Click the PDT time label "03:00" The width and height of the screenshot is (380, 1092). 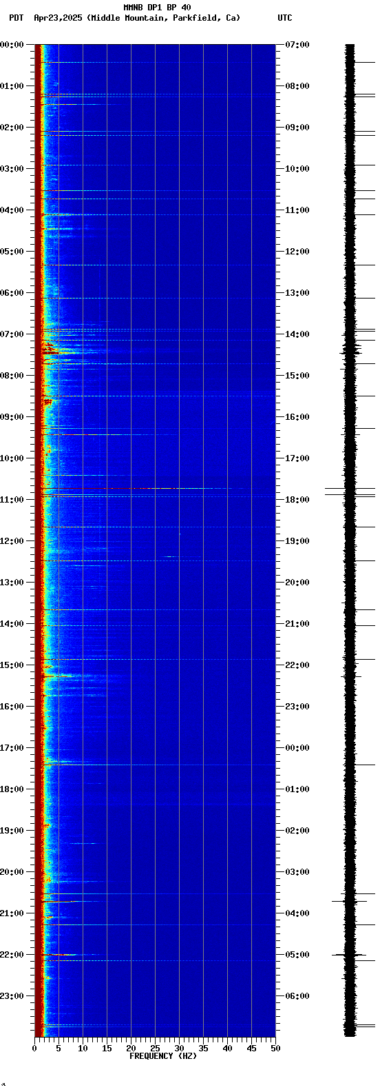click(12, 169)
